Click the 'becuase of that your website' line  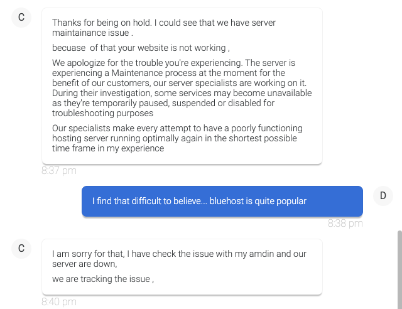[x=141, y=48]
